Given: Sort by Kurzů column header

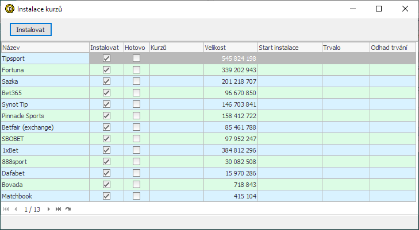Looking at the screenshot, I should click(176, 48).
